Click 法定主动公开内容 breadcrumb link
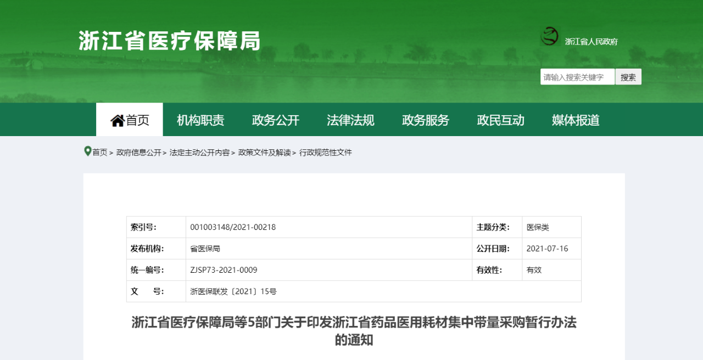703x360 pixels. pyautogui.click(x=199, y=153)
